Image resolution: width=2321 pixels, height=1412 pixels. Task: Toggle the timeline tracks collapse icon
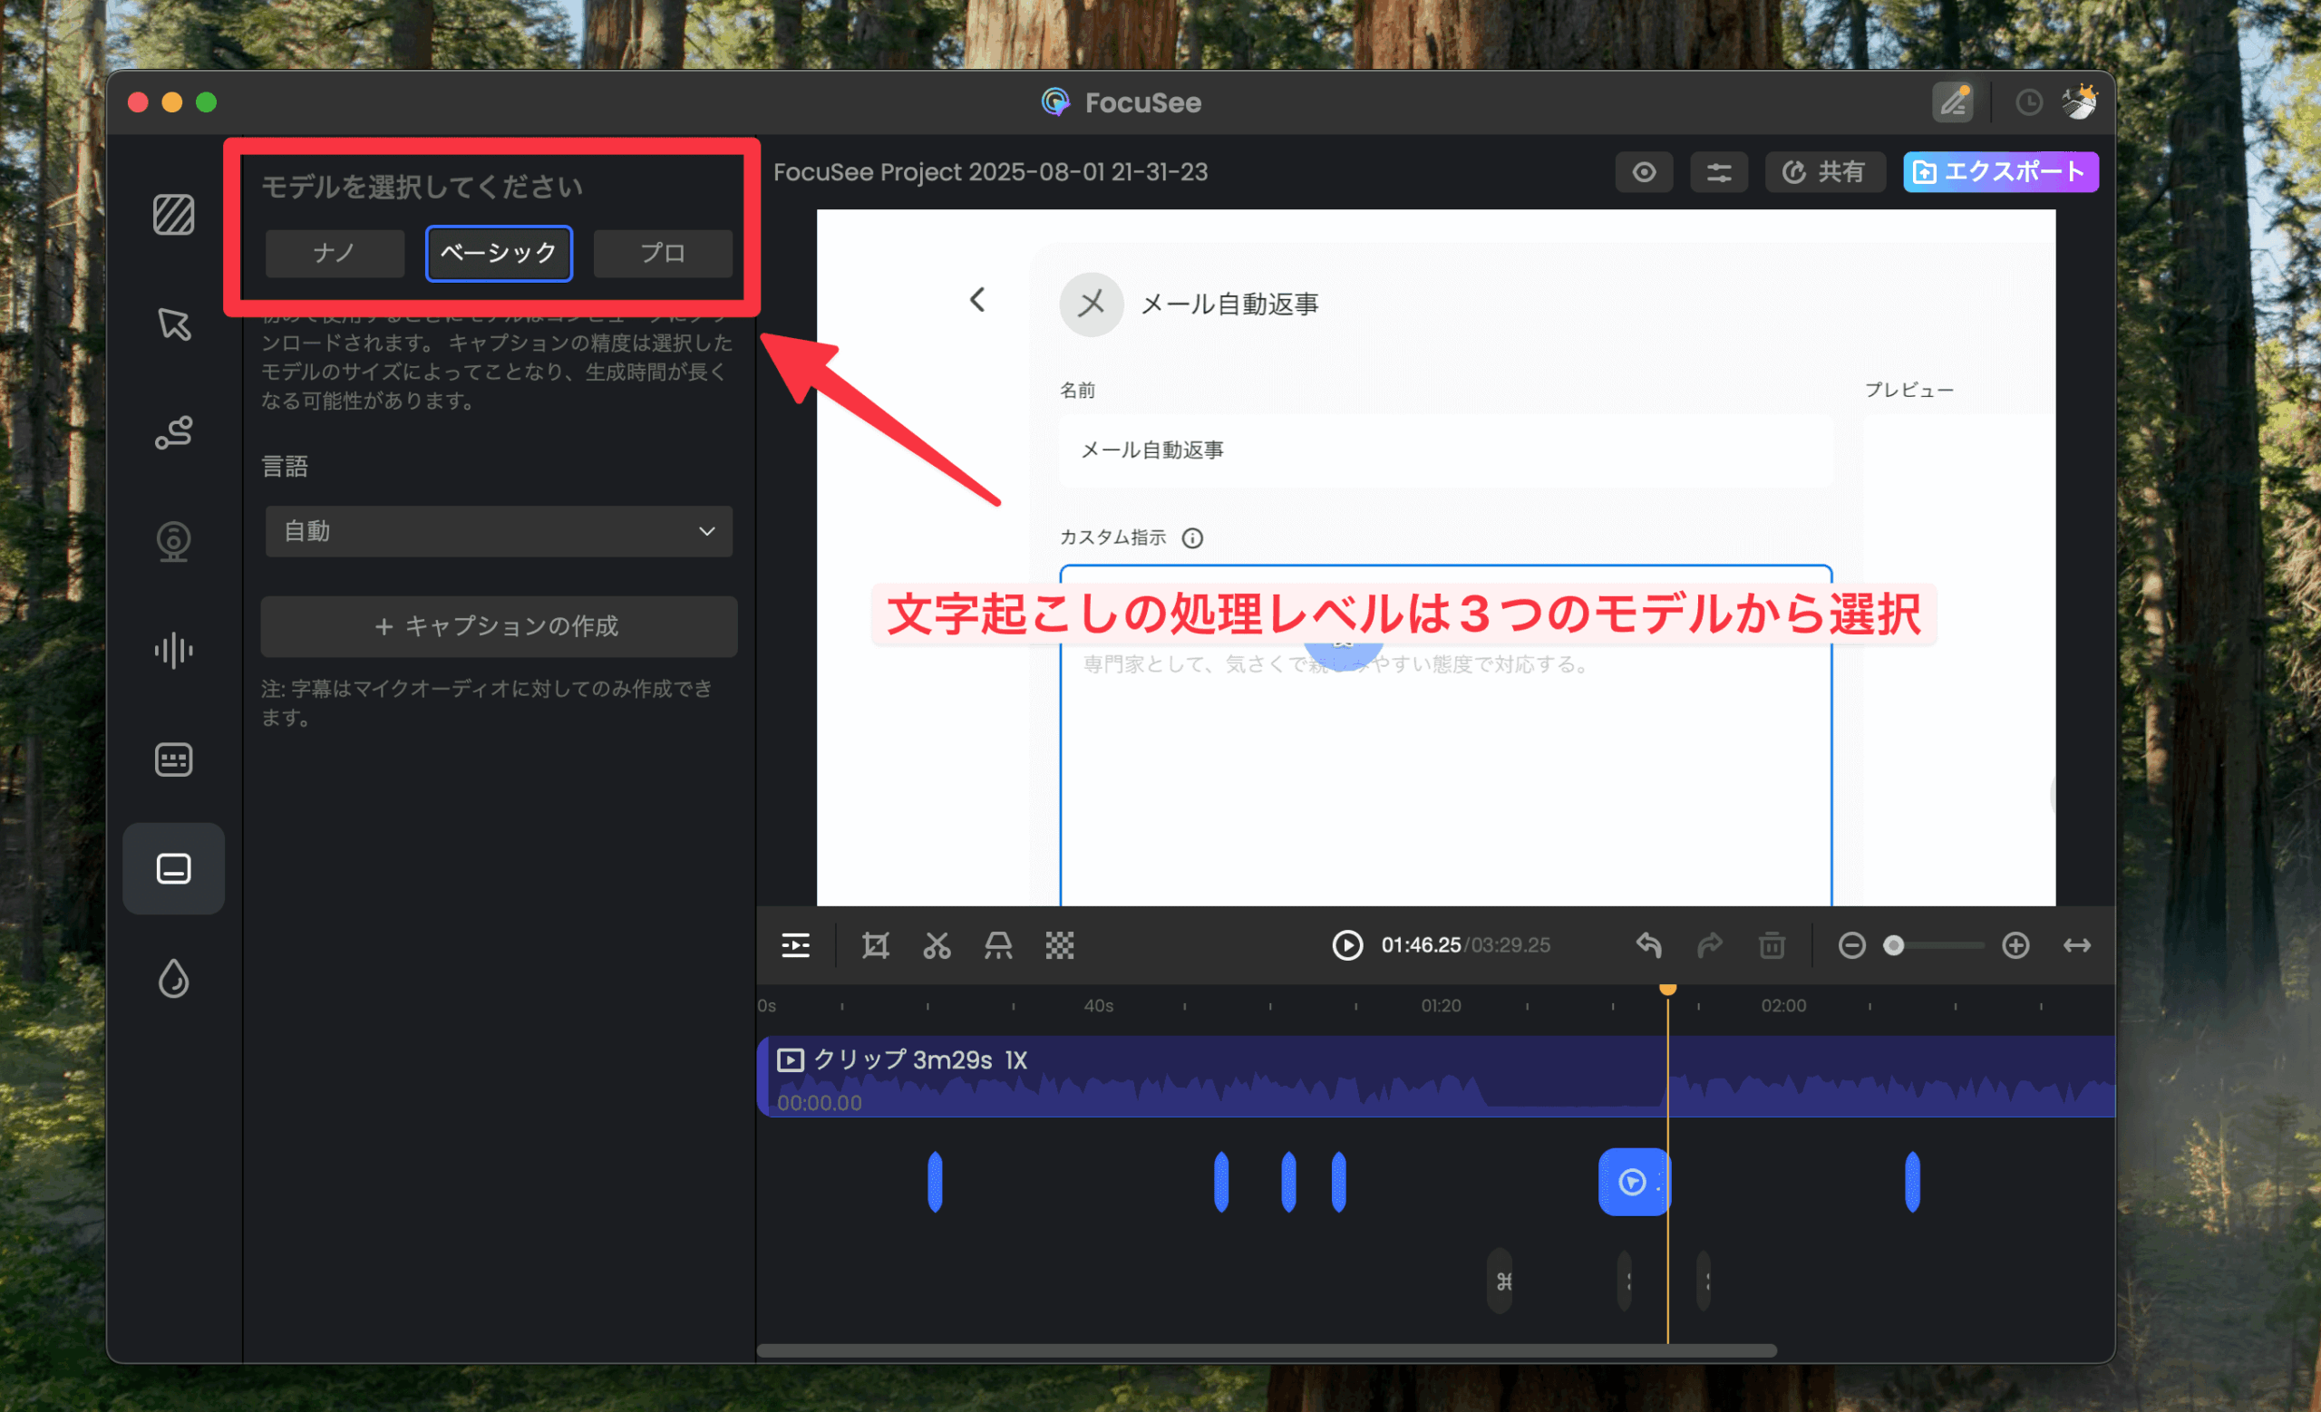tap(796, 945)
